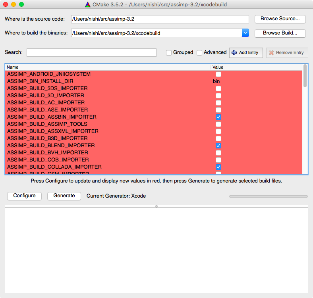Screen dimensions: 313x298
Task: Select the ASSIMP_BUILD_COLLADA_IMPORTER name
Action: [54, 167]
